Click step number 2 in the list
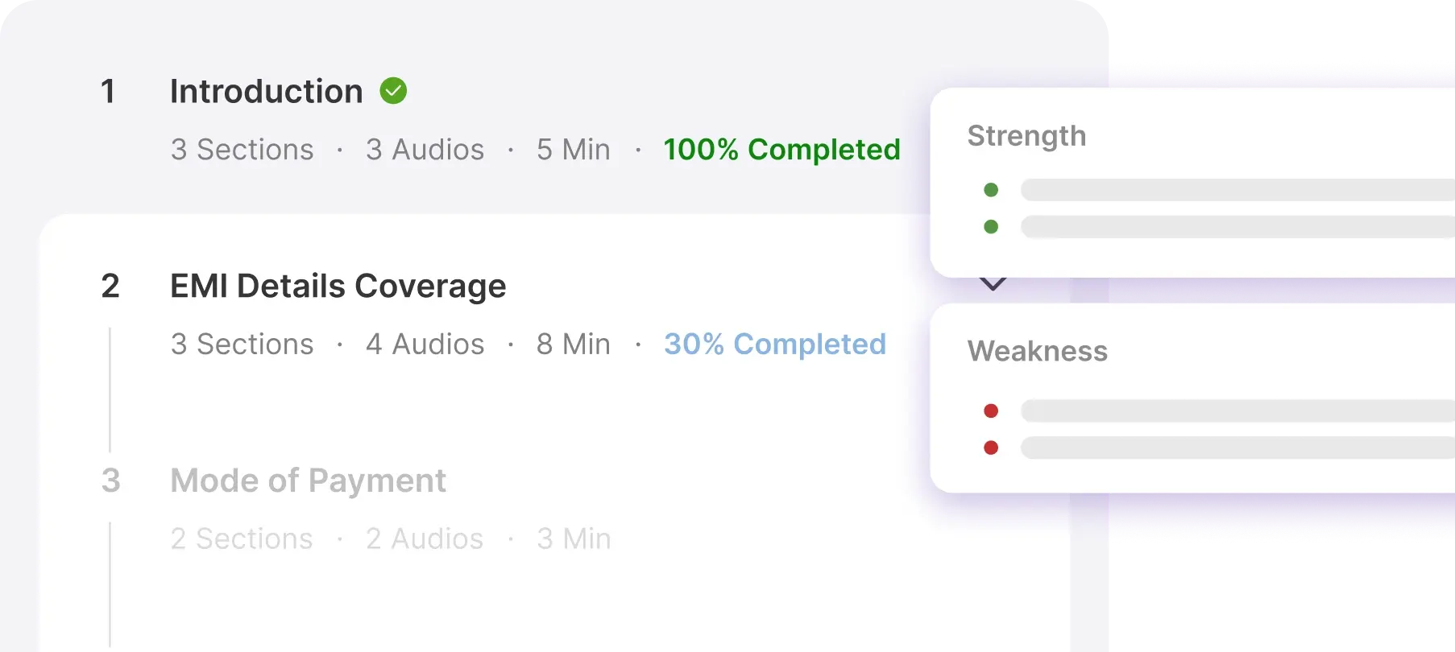The height and width of the screenshot is (652, 1455). tap(110, 286)
